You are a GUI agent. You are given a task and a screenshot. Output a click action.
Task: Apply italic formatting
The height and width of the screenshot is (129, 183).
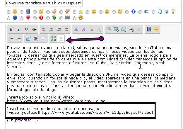(x=19, y=29)
